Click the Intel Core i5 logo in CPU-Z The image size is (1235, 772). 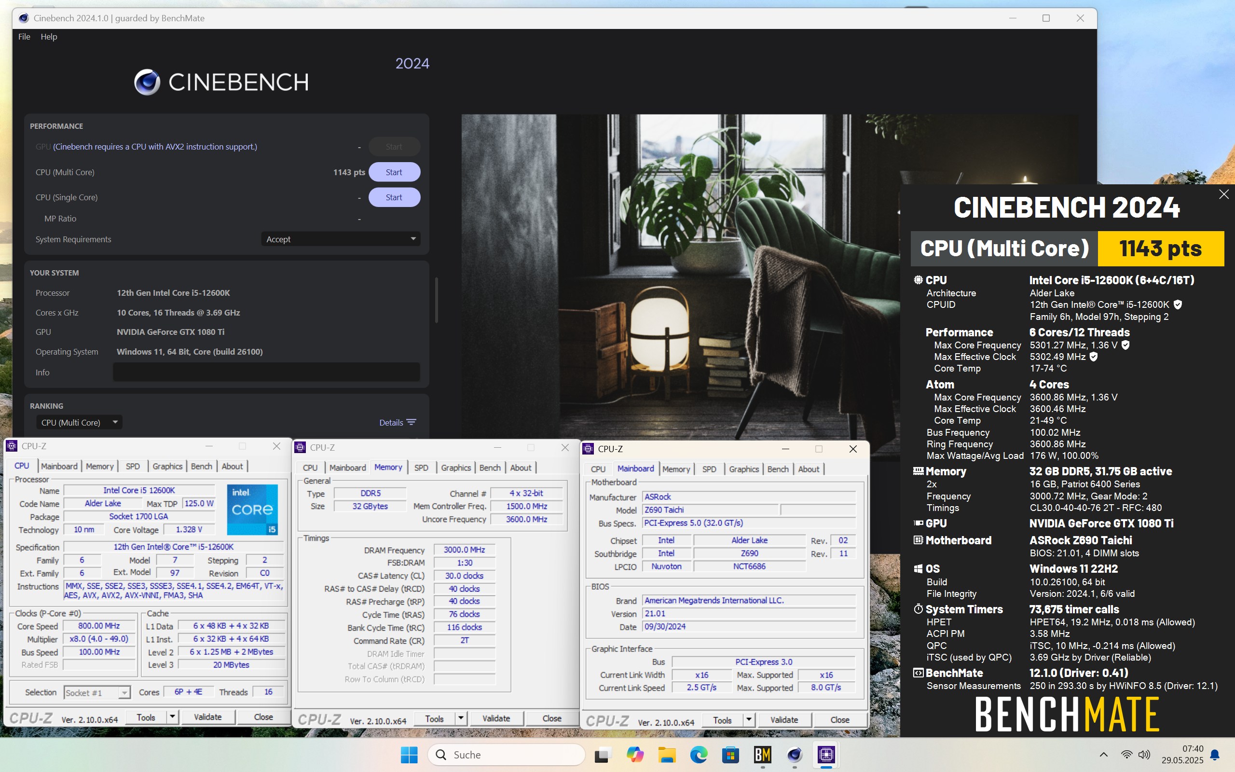pos(252,509)
